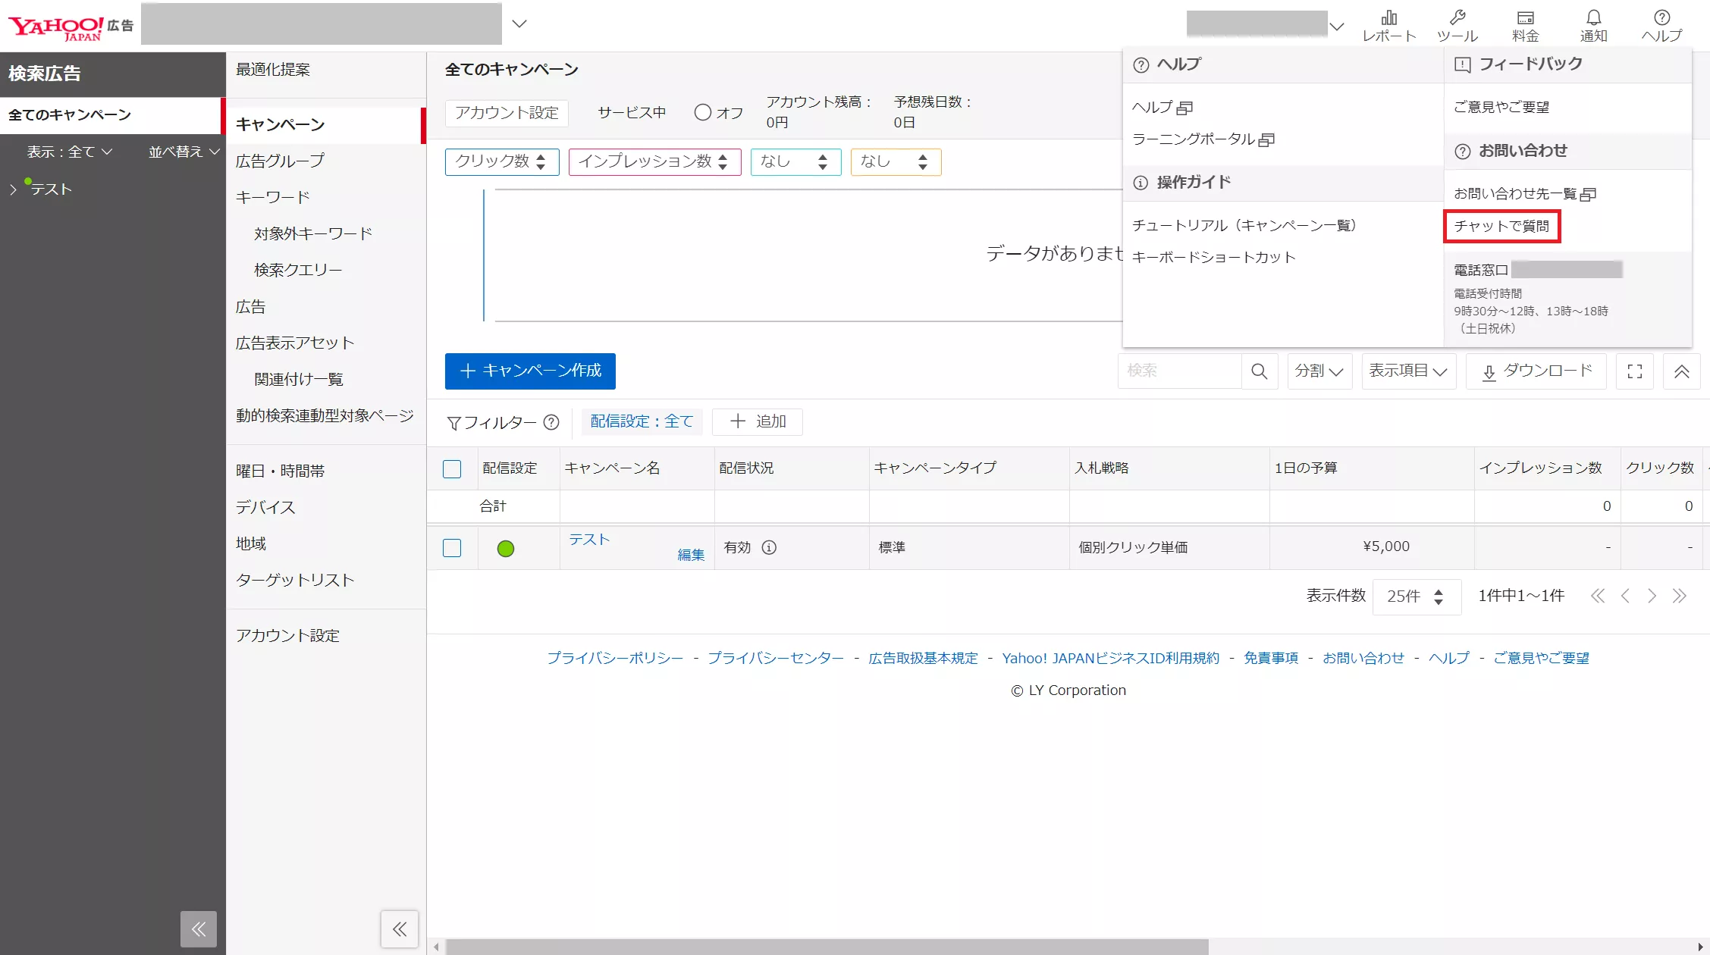
Task: Collapse chart area with double-chevron up icon
Action: click(x=1681, y=371)
